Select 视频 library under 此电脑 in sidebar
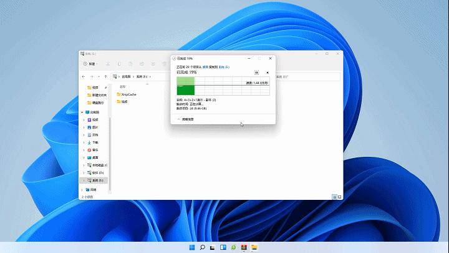 click(93, 119)
